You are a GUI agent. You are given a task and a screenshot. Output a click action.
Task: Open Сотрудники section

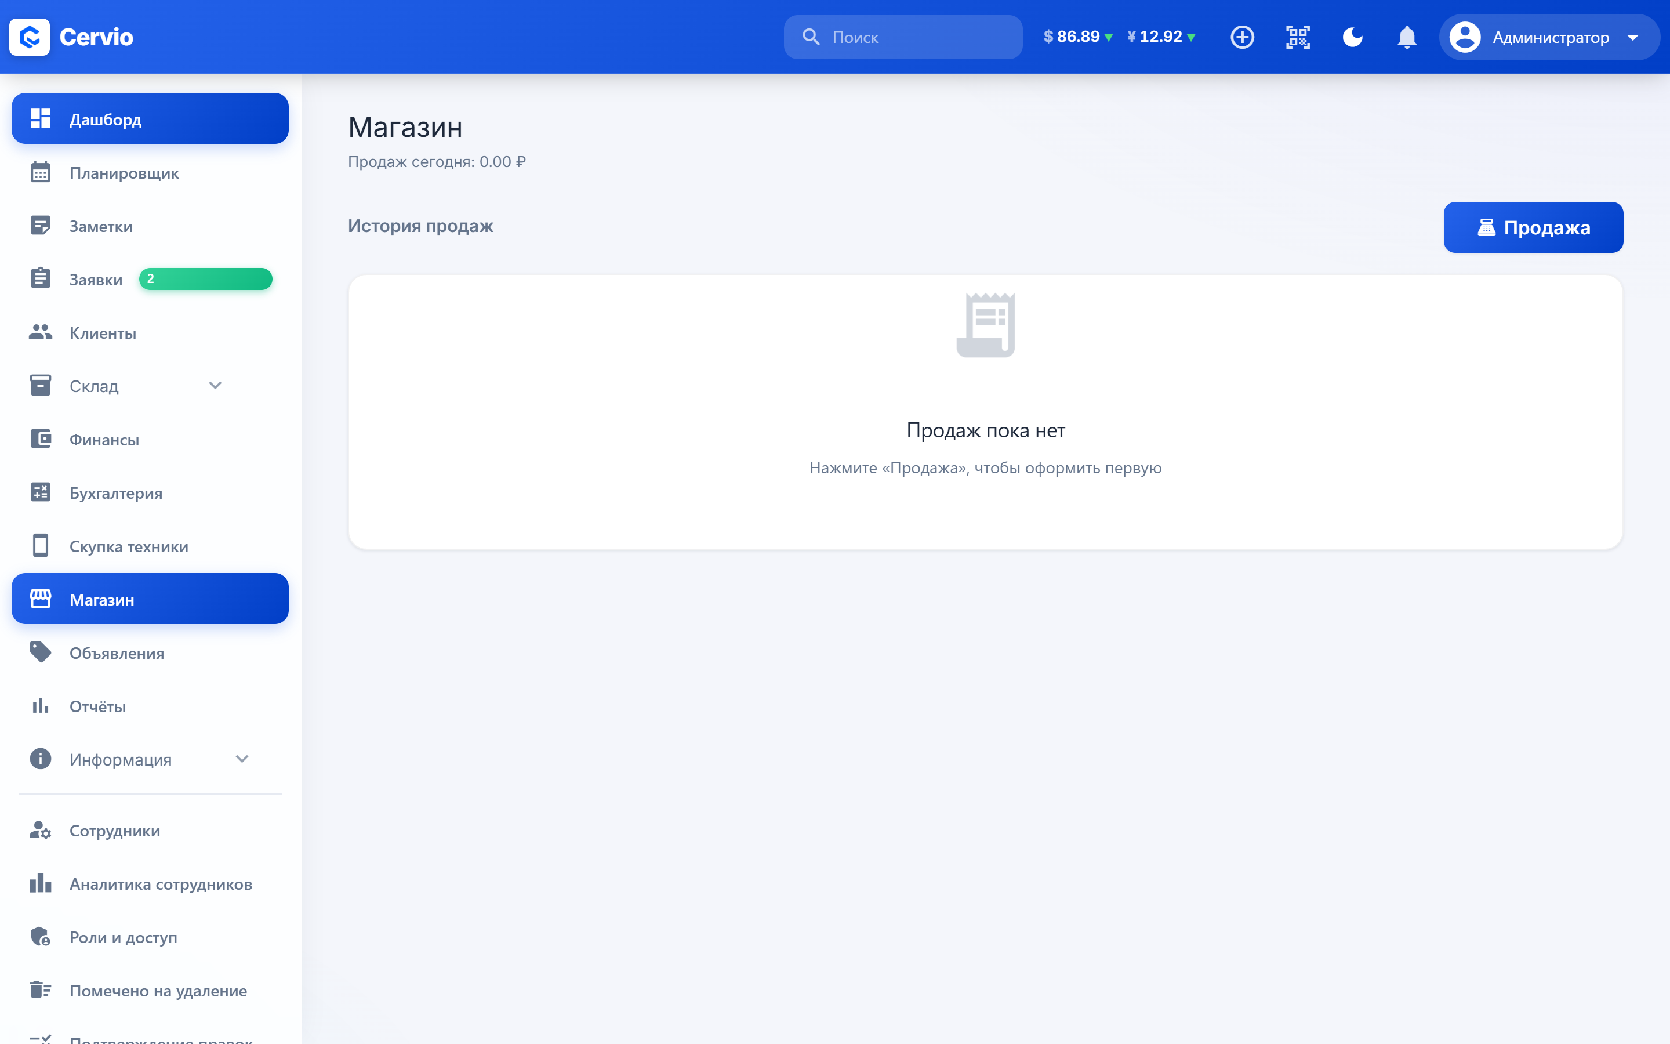click(150, 830)
